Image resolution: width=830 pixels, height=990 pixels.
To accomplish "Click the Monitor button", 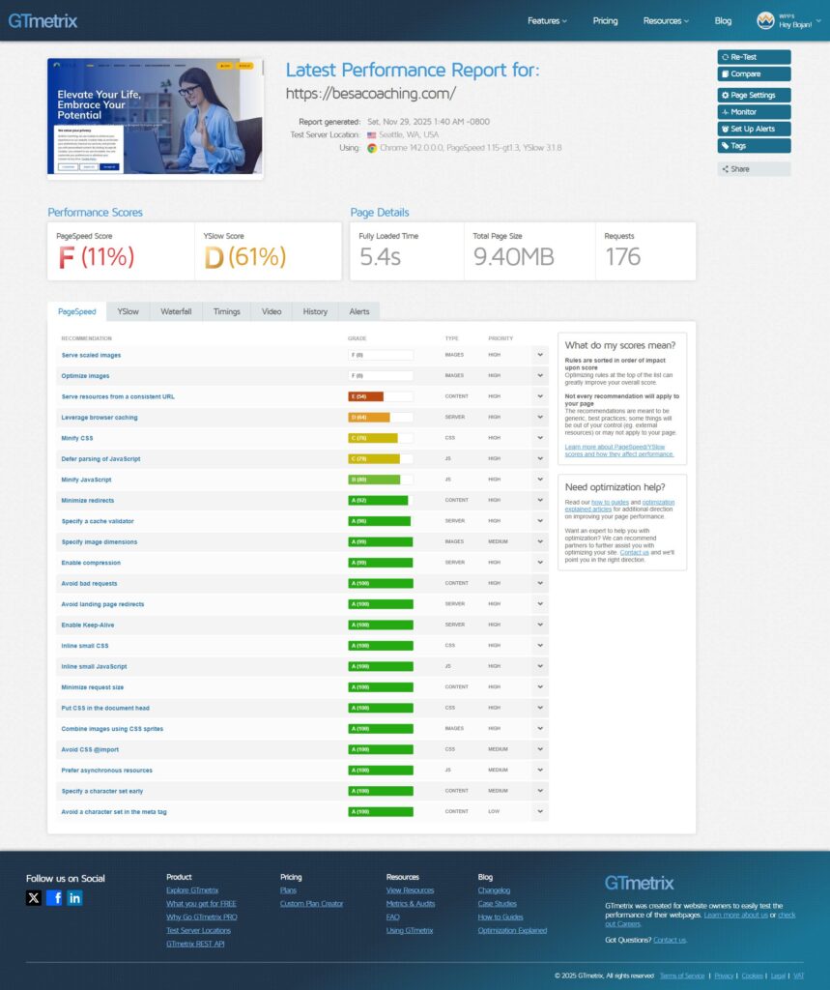I will click(x=754, y=112).
